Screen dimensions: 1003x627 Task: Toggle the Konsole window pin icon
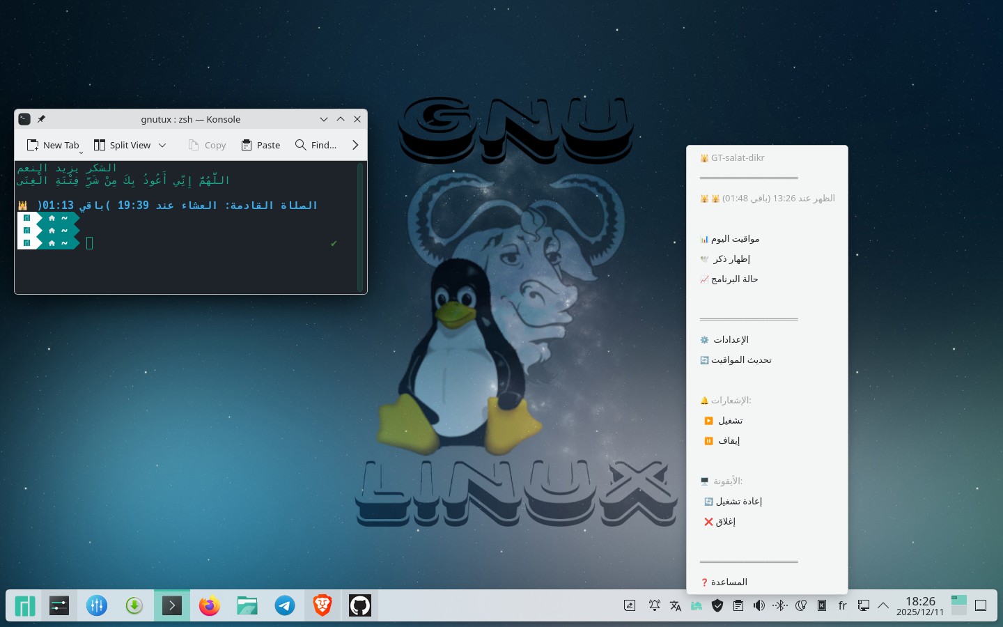[41, 119]
